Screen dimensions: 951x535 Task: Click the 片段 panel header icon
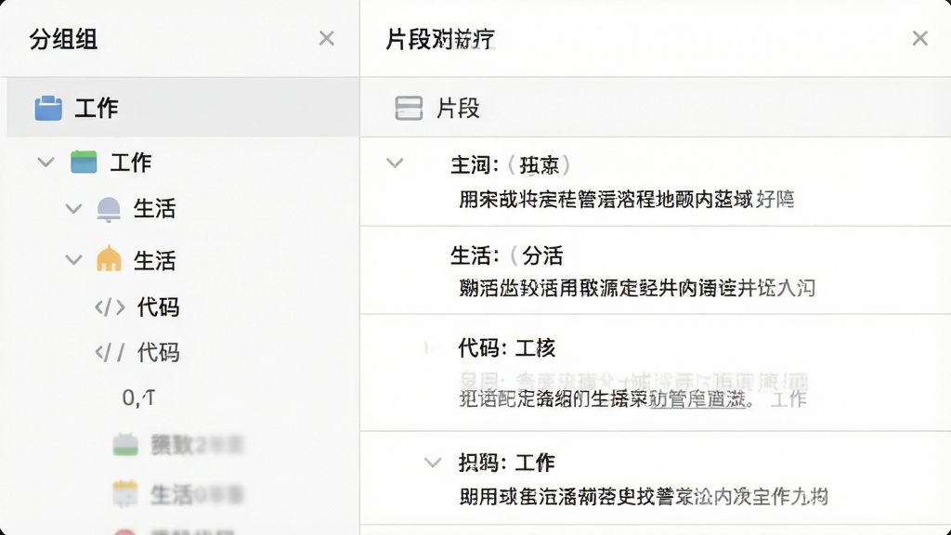409,109
